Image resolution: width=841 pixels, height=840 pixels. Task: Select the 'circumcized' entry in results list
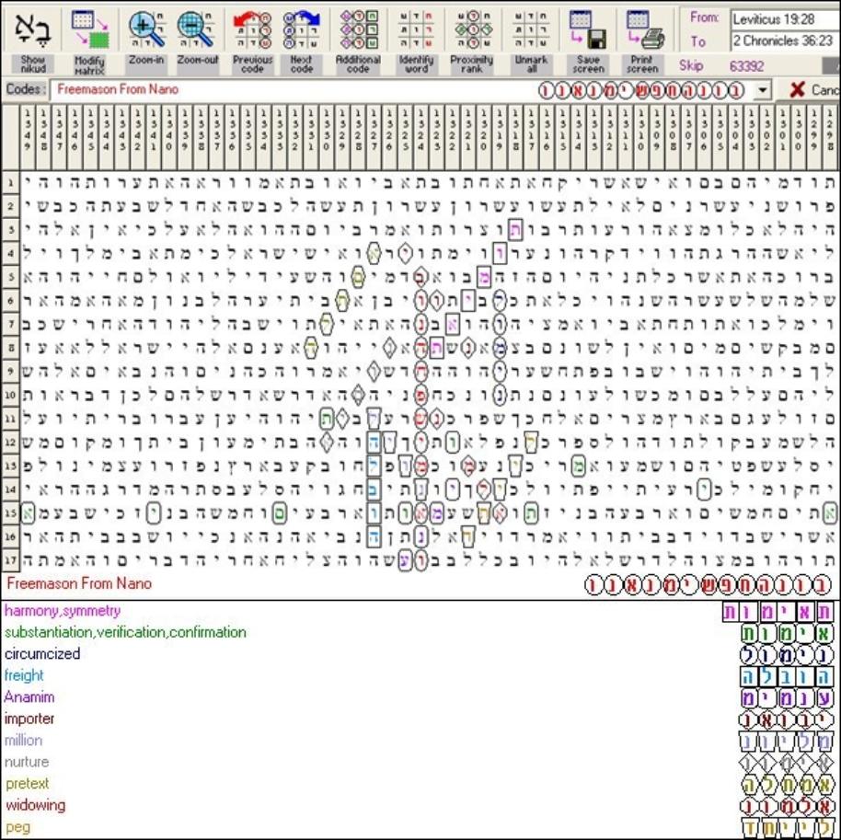click(x=42, y=654)
